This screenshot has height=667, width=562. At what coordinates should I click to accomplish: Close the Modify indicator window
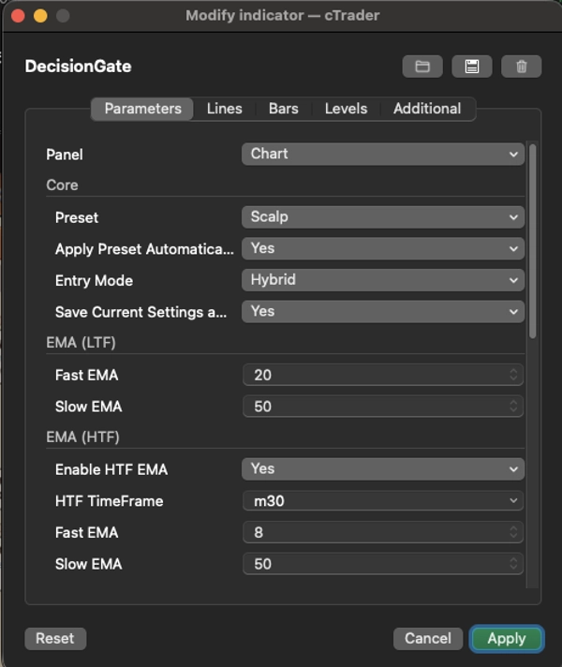[18, 16]
